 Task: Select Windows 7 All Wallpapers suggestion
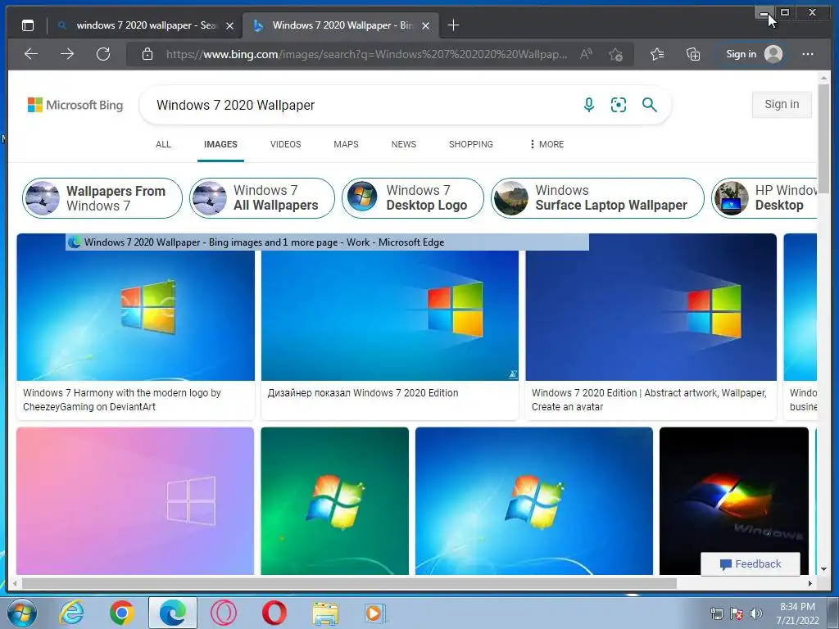pyautogui.click(x=262, y=198)
